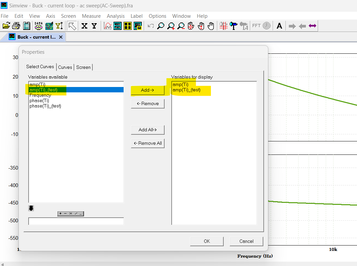Click the Redraw undo-arrow icon
This screenshot has width=357, height=266.
click(150, 26)
